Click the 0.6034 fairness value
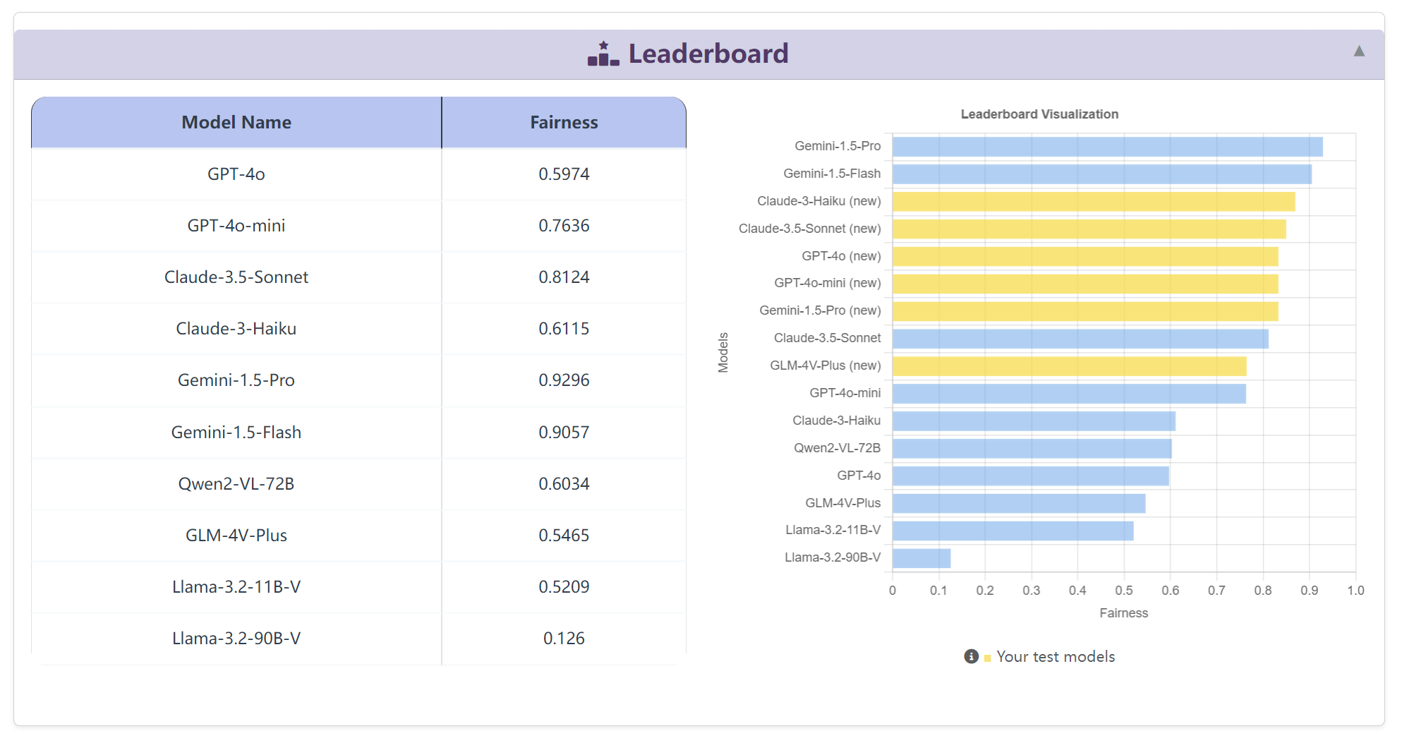 point(564,483)
